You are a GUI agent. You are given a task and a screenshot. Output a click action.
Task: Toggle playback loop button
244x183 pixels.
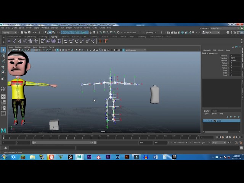point(230,143)
